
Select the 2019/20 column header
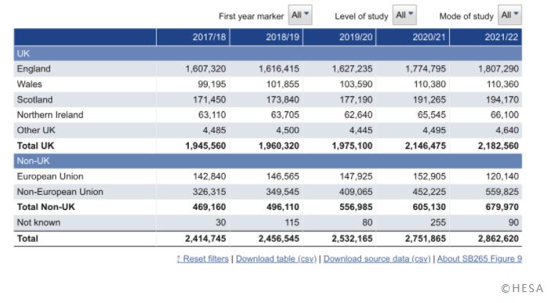pyautogui.click(x=339, y=38)
